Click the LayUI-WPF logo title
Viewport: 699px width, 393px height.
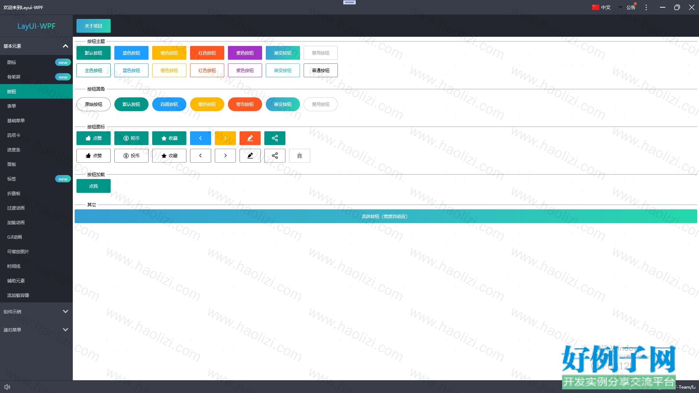coord(36,26)
